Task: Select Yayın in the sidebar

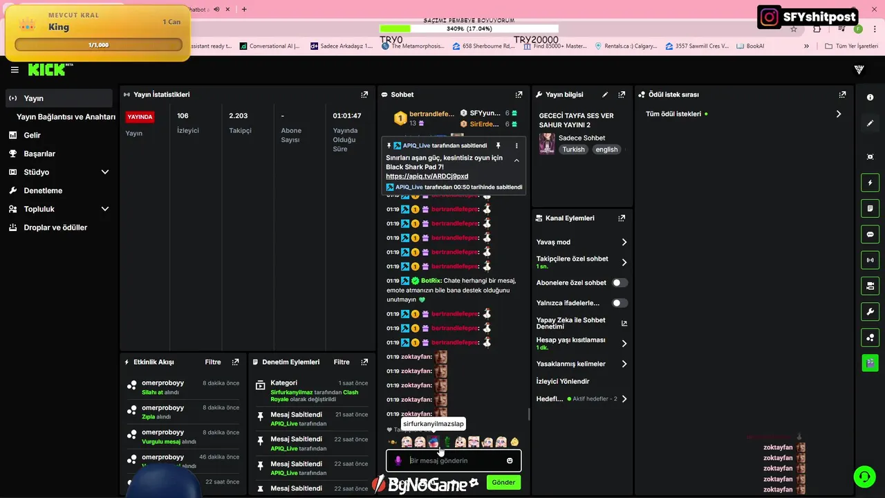Action: (59, 98)
